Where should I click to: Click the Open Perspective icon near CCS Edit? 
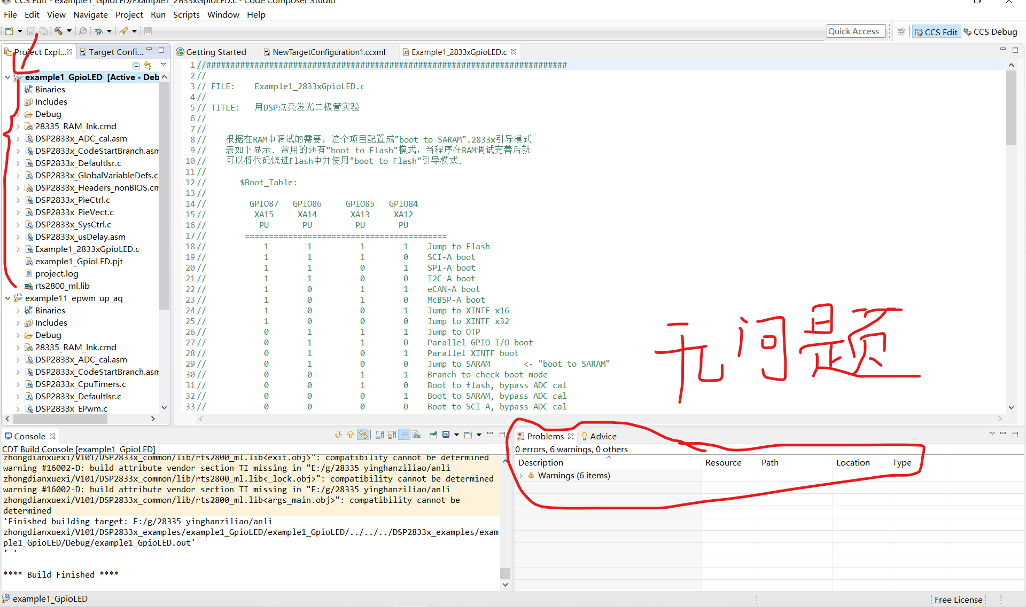(901, 31)
